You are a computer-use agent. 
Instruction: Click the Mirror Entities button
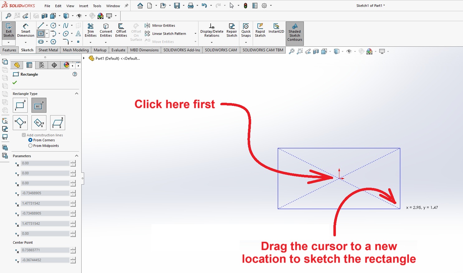160,26
